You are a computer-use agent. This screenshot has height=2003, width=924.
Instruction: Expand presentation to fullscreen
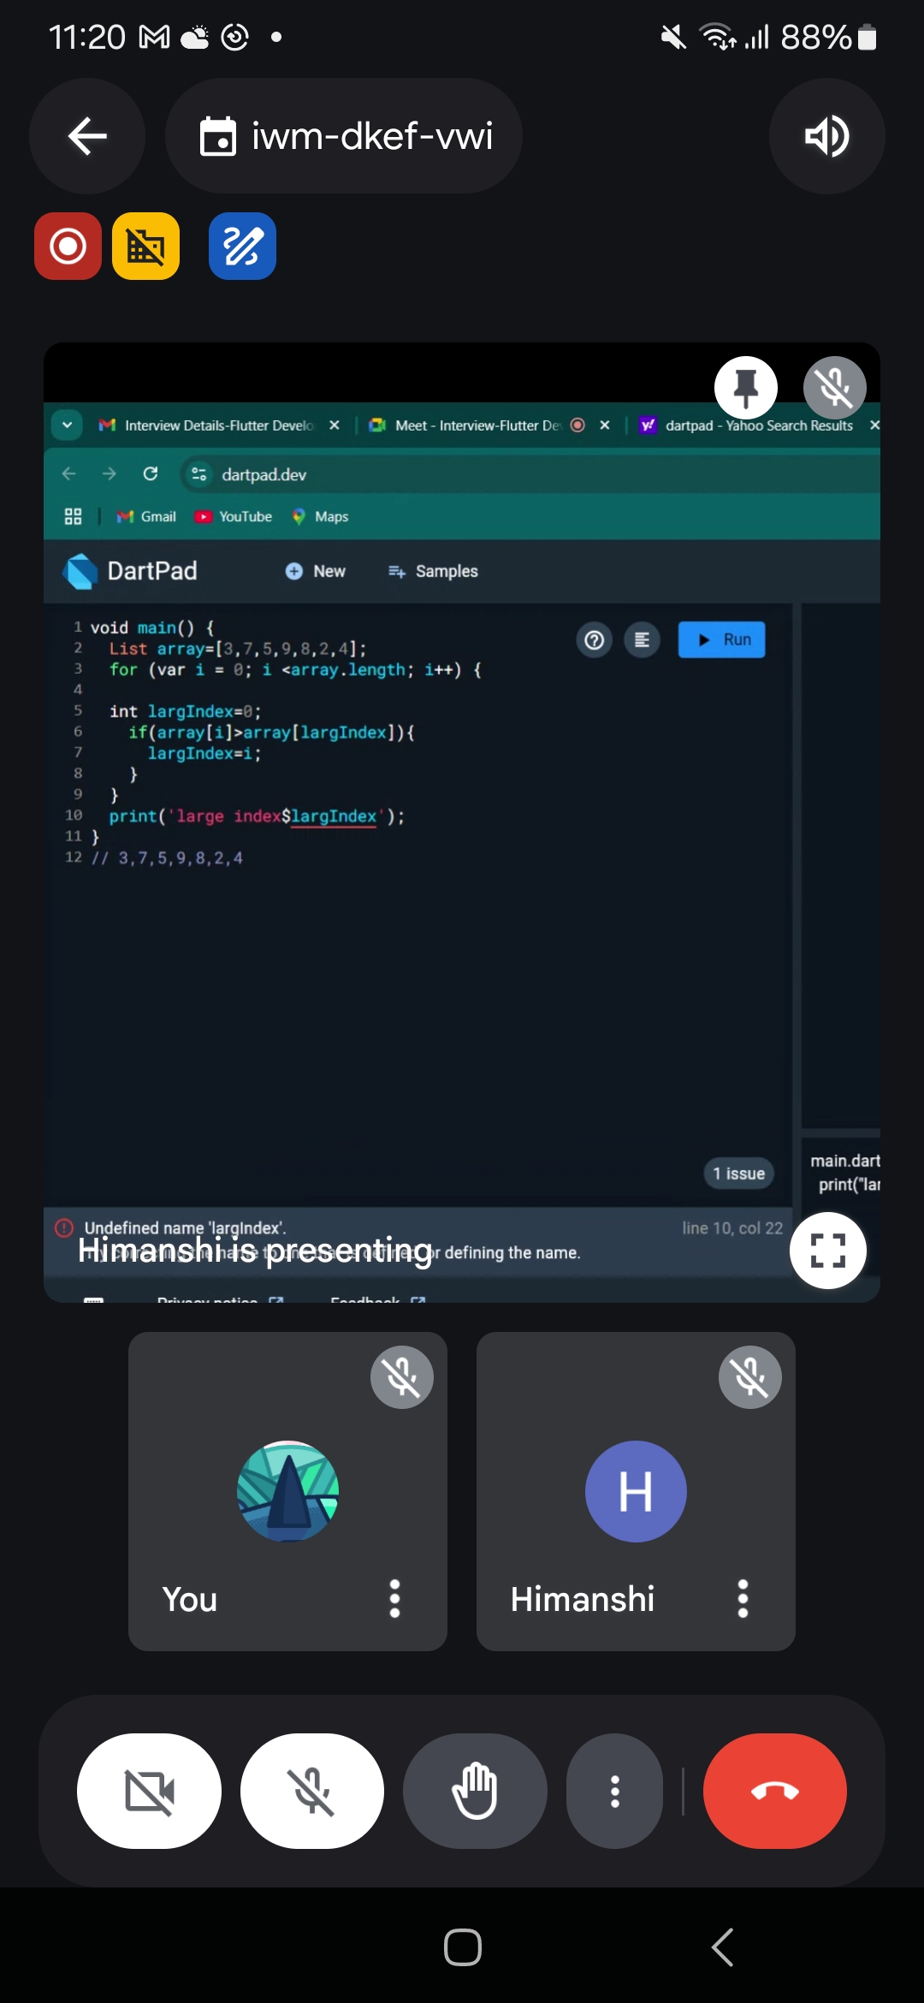pyautogui.click(x=827, y=1251)
